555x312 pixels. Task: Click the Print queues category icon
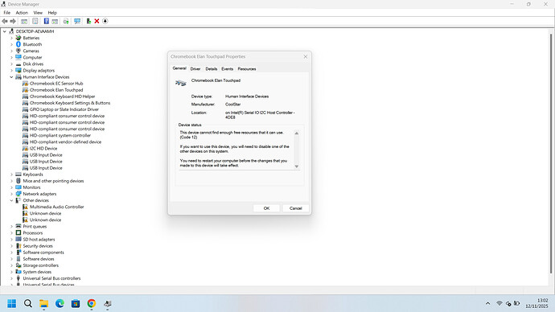(18, 226)
